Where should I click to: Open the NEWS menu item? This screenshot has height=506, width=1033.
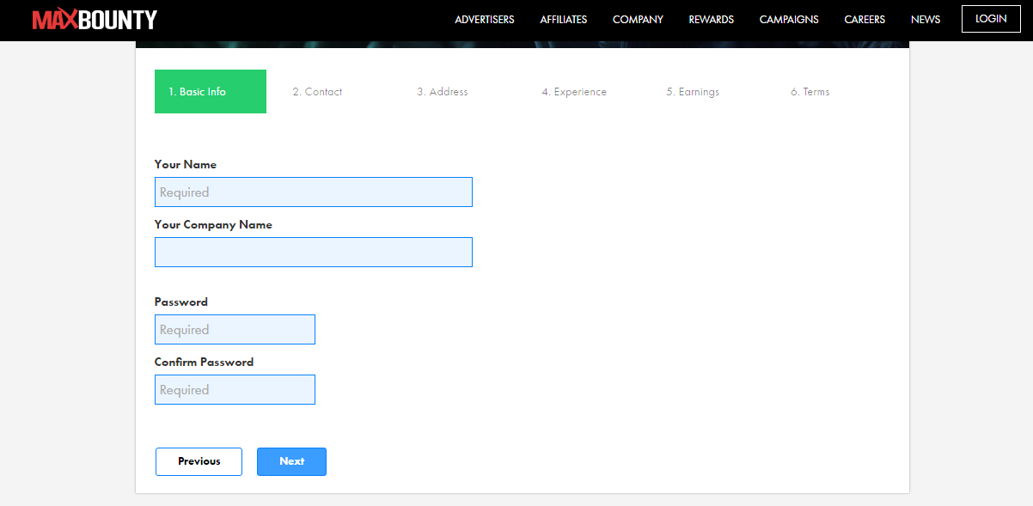(x=925, y=19)
